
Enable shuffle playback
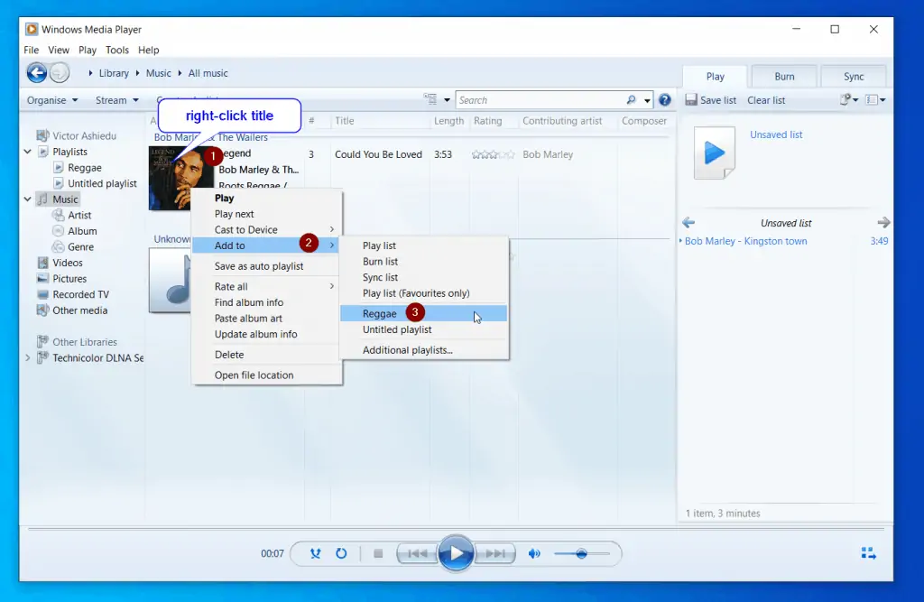tap(315, 553)
